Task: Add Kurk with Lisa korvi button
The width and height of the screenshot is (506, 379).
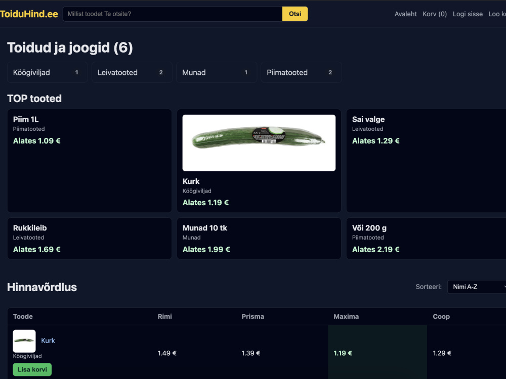Action: [x=32, y=369]
